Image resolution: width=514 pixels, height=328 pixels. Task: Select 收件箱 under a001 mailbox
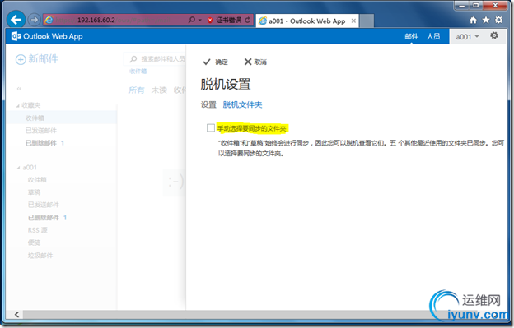click(37, 180)
